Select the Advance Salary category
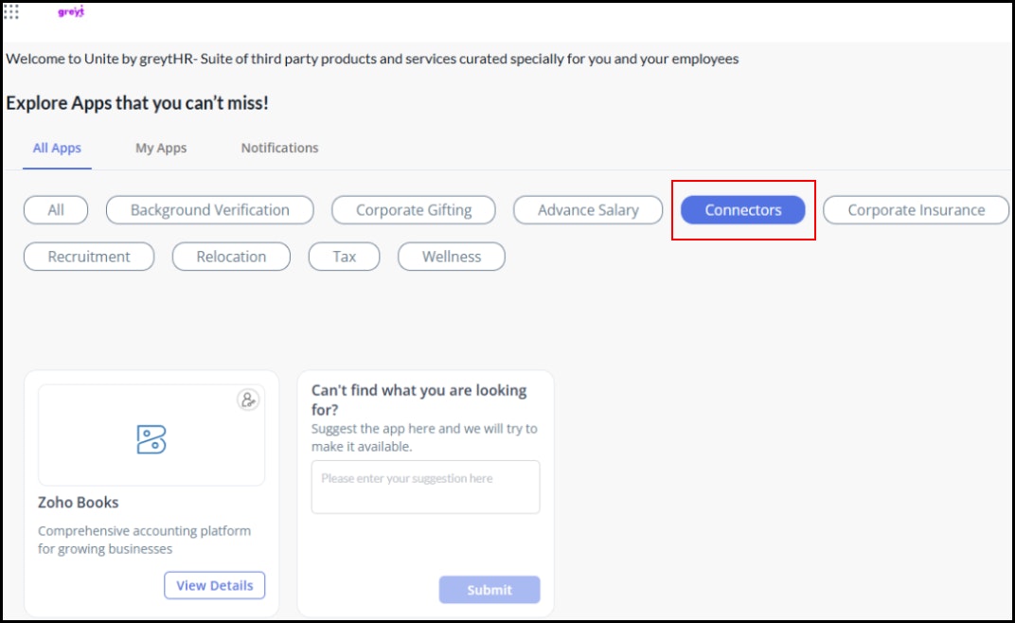The image size is (1015, 623). coord(588,210)
